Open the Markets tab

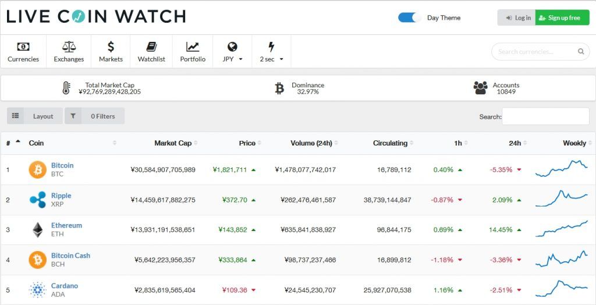click(111, 52)
